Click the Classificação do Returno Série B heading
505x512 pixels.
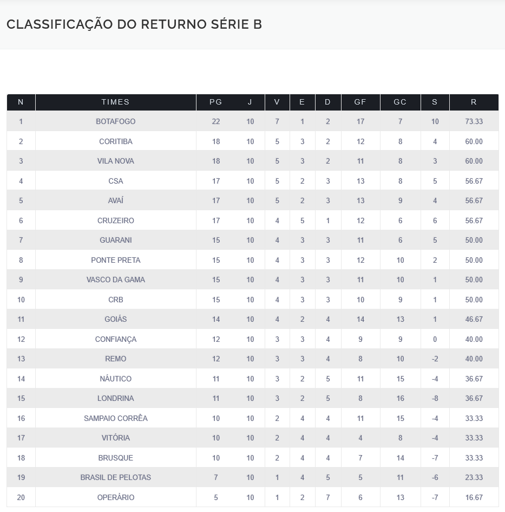click(134, 24)
